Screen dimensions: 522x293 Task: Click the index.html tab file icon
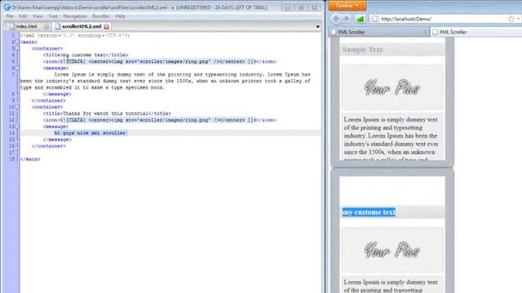tap(12, 26)
